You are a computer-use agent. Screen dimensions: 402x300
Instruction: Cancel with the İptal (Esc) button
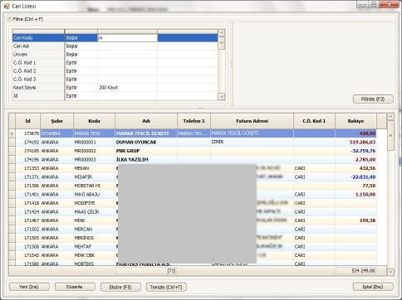[373, 287]
